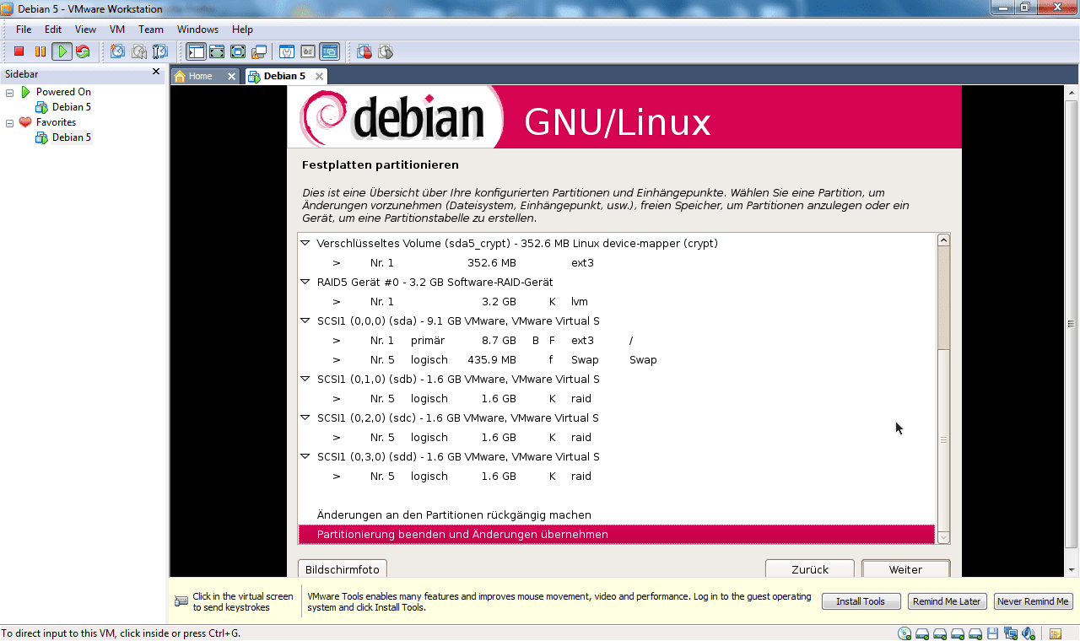Click partition list scrollbar up arrow
Viewport: 1080px width, 641px height.
tap(943, 240)
